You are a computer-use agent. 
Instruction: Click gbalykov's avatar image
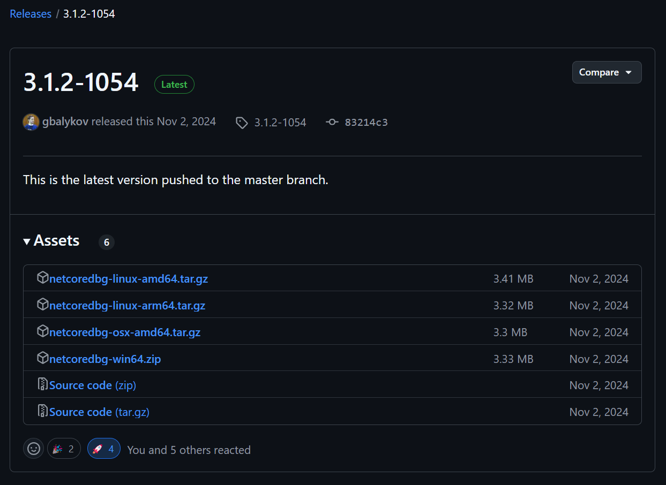[x=31, y=122]
